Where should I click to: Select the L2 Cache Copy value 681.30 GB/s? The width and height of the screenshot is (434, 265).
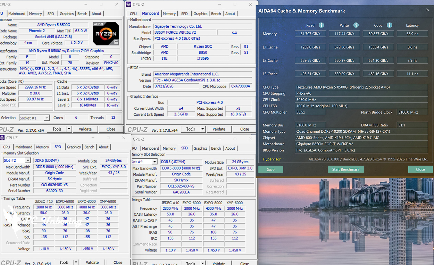(x=378, y=60)
